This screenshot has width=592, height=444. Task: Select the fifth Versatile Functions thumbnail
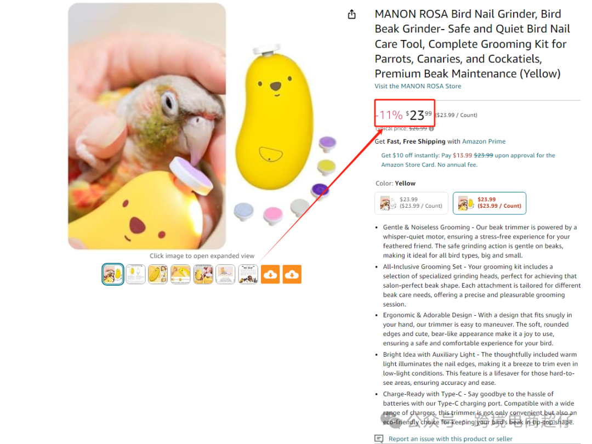(x=203, y=274)
